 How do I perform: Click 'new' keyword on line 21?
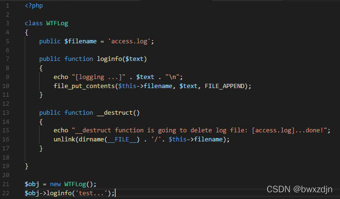pos(55,184)
